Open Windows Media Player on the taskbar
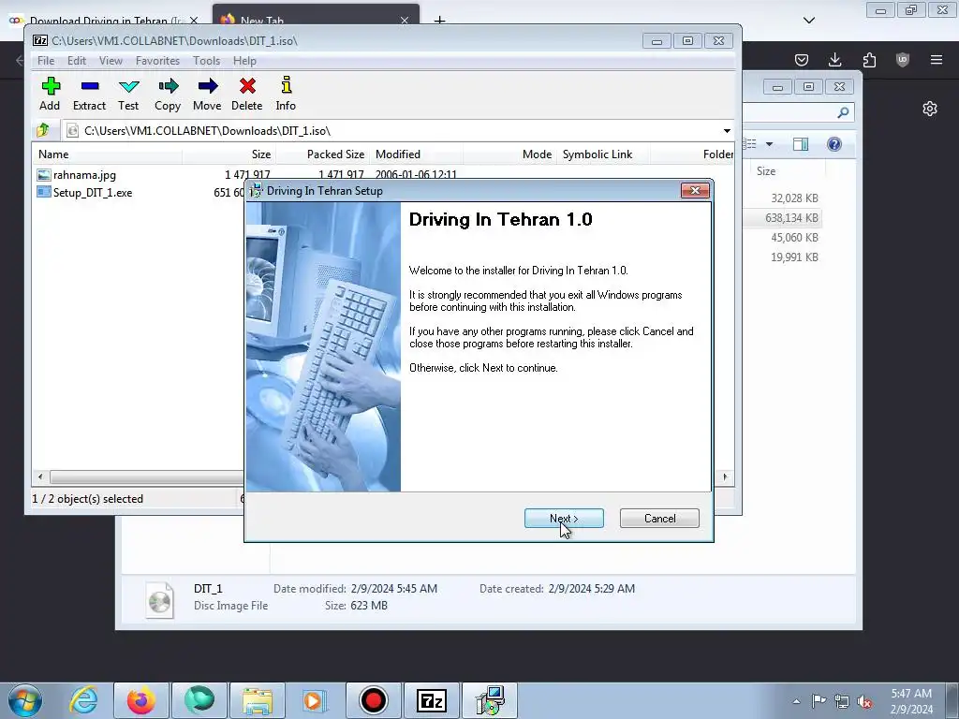This screenshot has width=959, height=719. coord(315,700)
